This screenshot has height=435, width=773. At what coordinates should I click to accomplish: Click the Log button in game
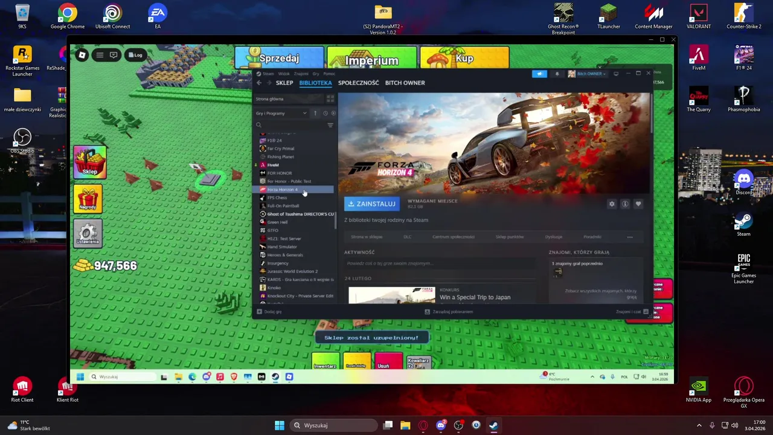(135, 55)
